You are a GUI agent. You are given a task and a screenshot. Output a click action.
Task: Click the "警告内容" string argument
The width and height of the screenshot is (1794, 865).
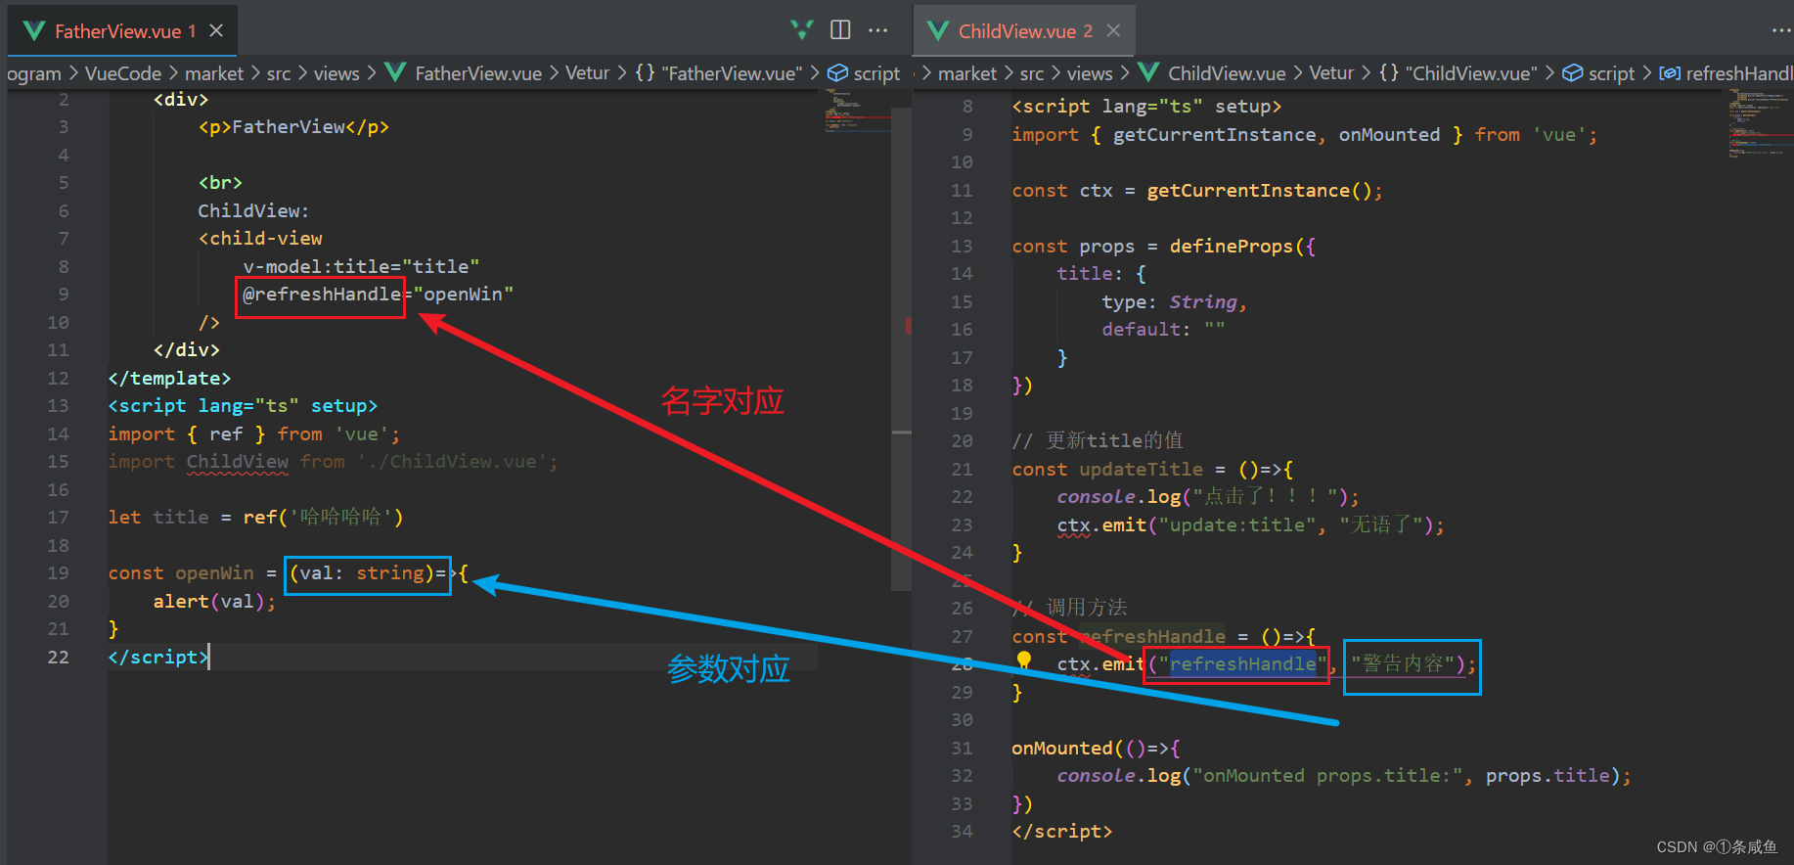1404,663
